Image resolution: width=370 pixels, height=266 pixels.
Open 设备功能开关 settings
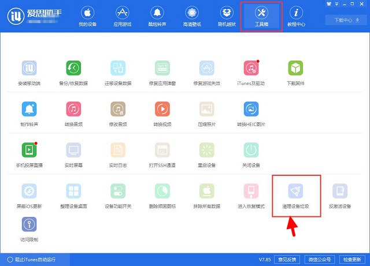(x=118, y=192)
